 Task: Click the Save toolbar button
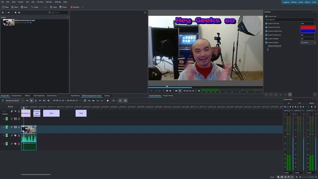[24, 7]
